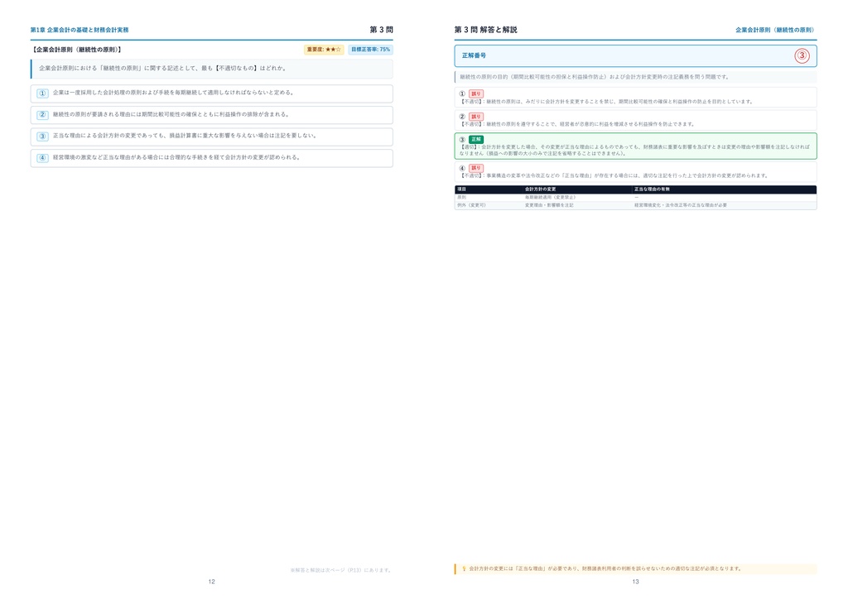Image resolution: width=848 pixels, height=599 pixels.
Task: Click the 誤り tag on explanation ①
Action: [x=476, y=94]
